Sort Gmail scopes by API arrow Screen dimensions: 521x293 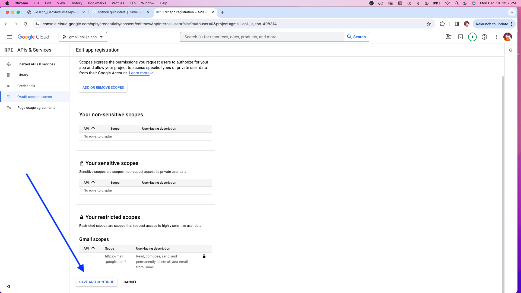click(x=93, y=249)
